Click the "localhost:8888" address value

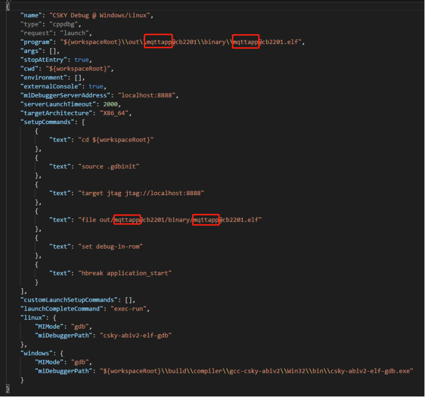pos(146,95)
